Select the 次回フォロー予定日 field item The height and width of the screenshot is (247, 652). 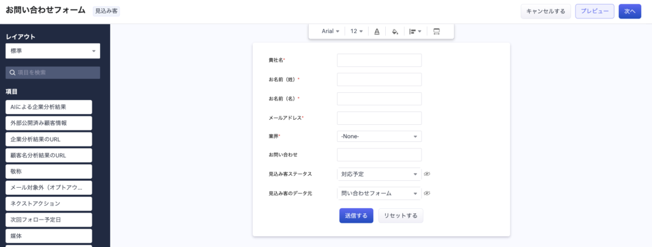[x=48, y=220]
